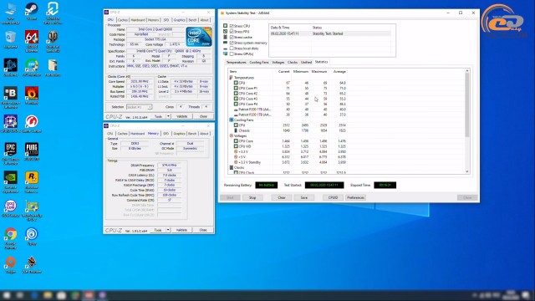Click Close button in the lower CPU-Z window
The image size is (535, 301).
(203, 230)
